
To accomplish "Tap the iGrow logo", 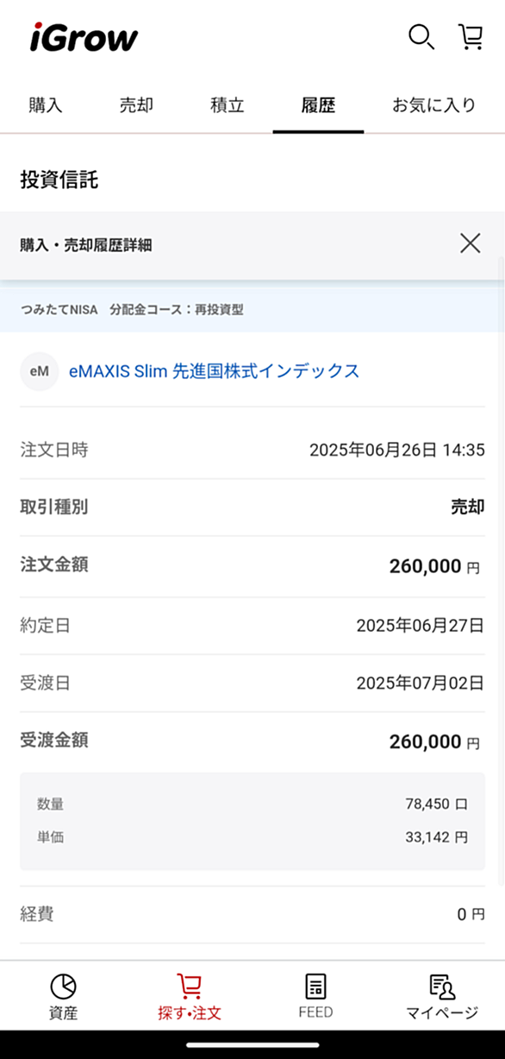I will click(84, 38).
